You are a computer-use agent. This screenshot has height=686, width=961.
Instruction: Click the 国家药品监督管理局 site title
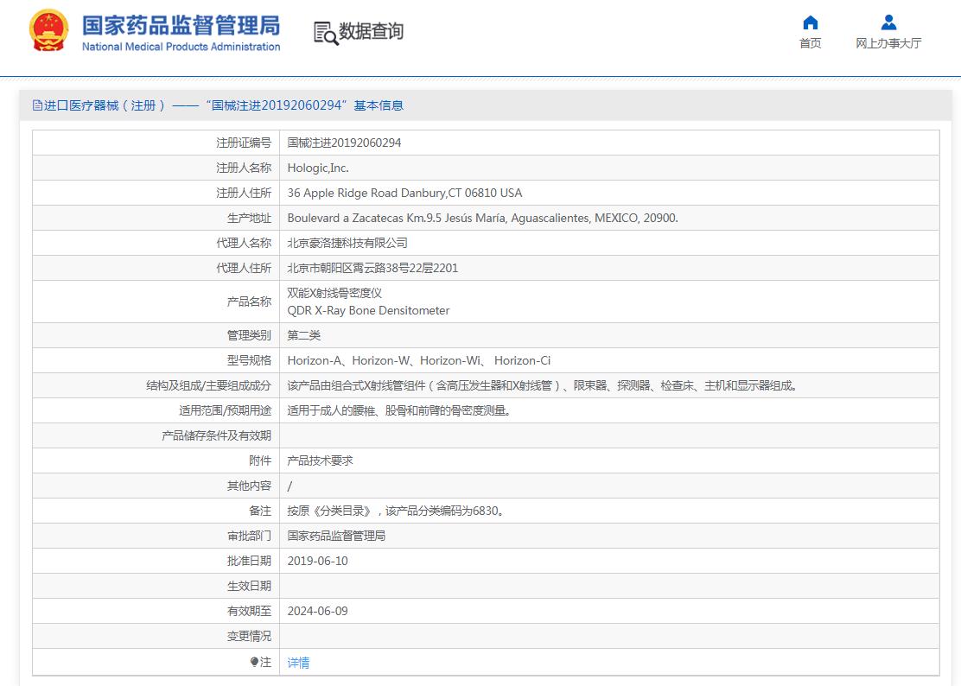181,25
